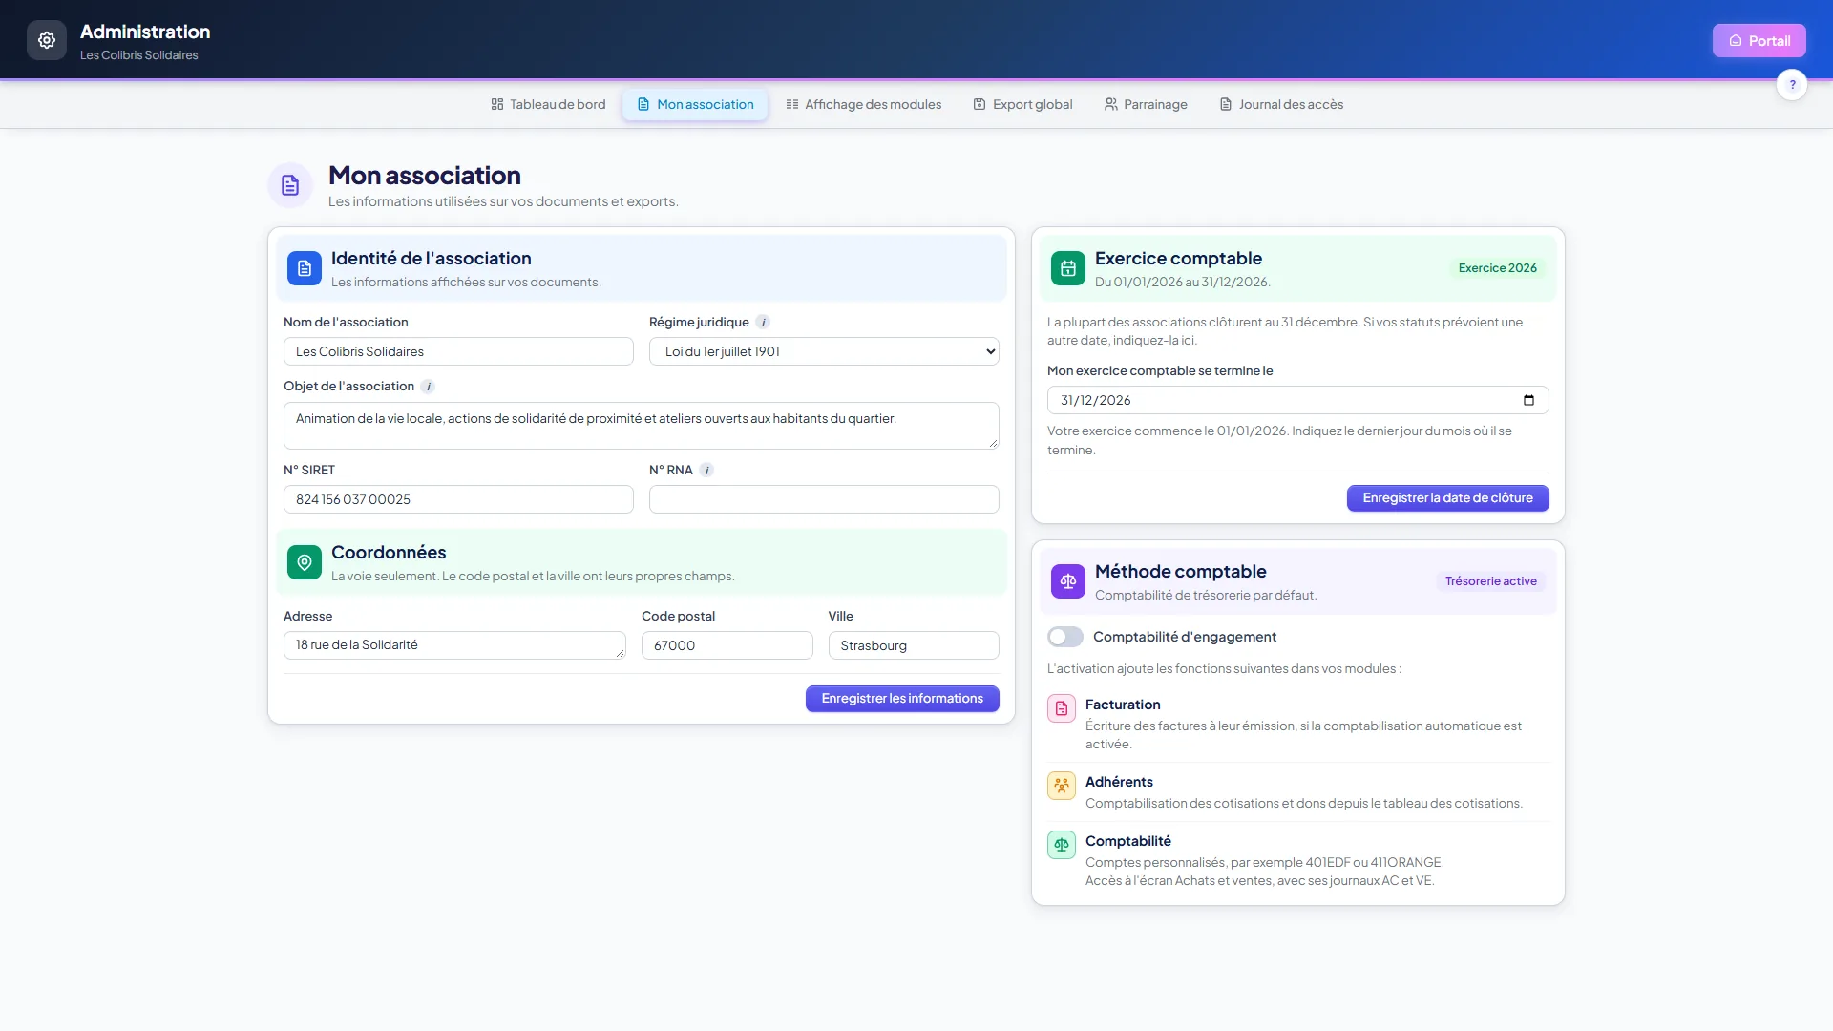Viewport: 1833px width, 1031px height.
Task: Enable the Comptabilité d'engagement toggle
Action: [1065, 637]
